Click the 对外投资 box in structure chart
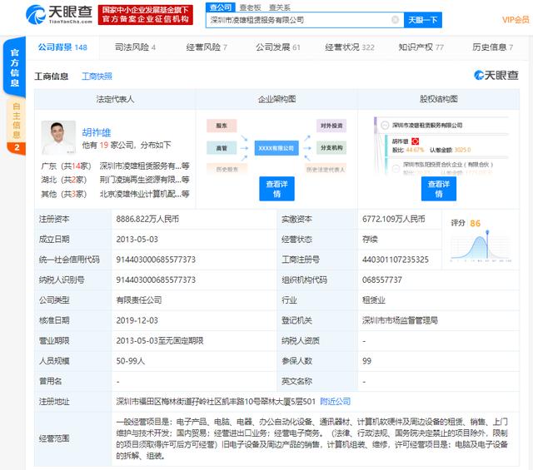 331,126
